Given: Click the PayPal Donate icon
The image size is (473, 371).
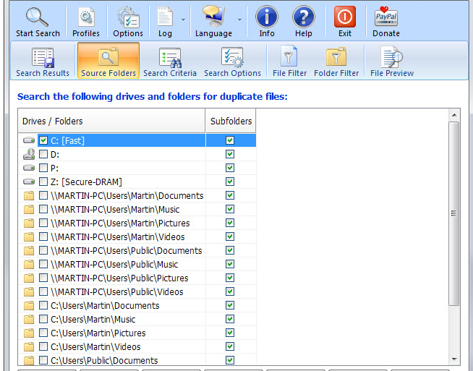Looking at the screenshot, I should (x=385, y=17).
